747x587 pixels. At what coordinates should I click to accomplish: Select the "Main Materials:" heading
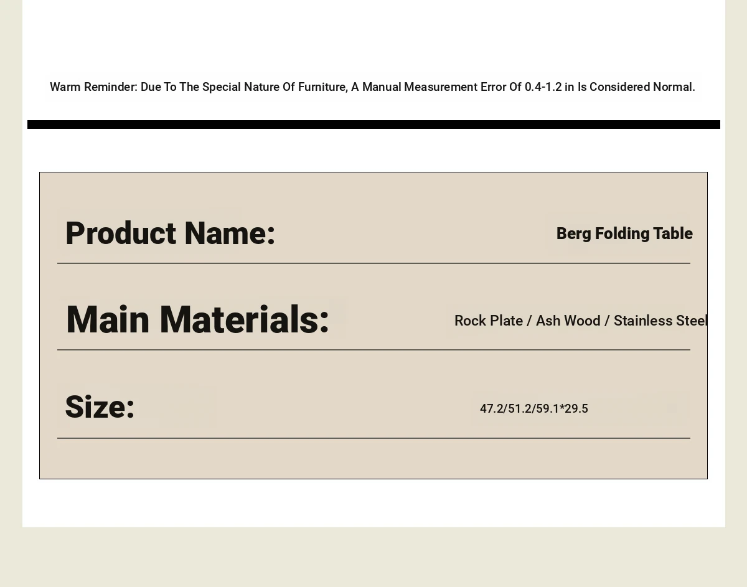pos(197,320)
